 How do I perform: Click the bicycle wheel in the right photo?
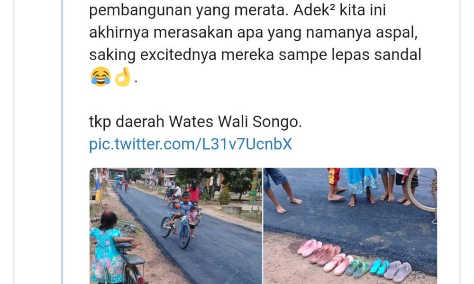(x=422, y=189)
